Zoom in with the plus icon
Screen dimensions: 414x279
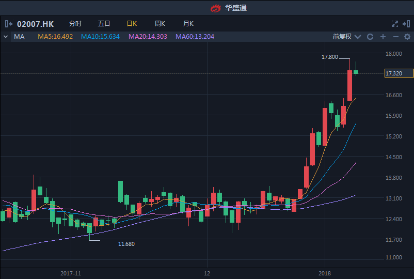point(383,37)
